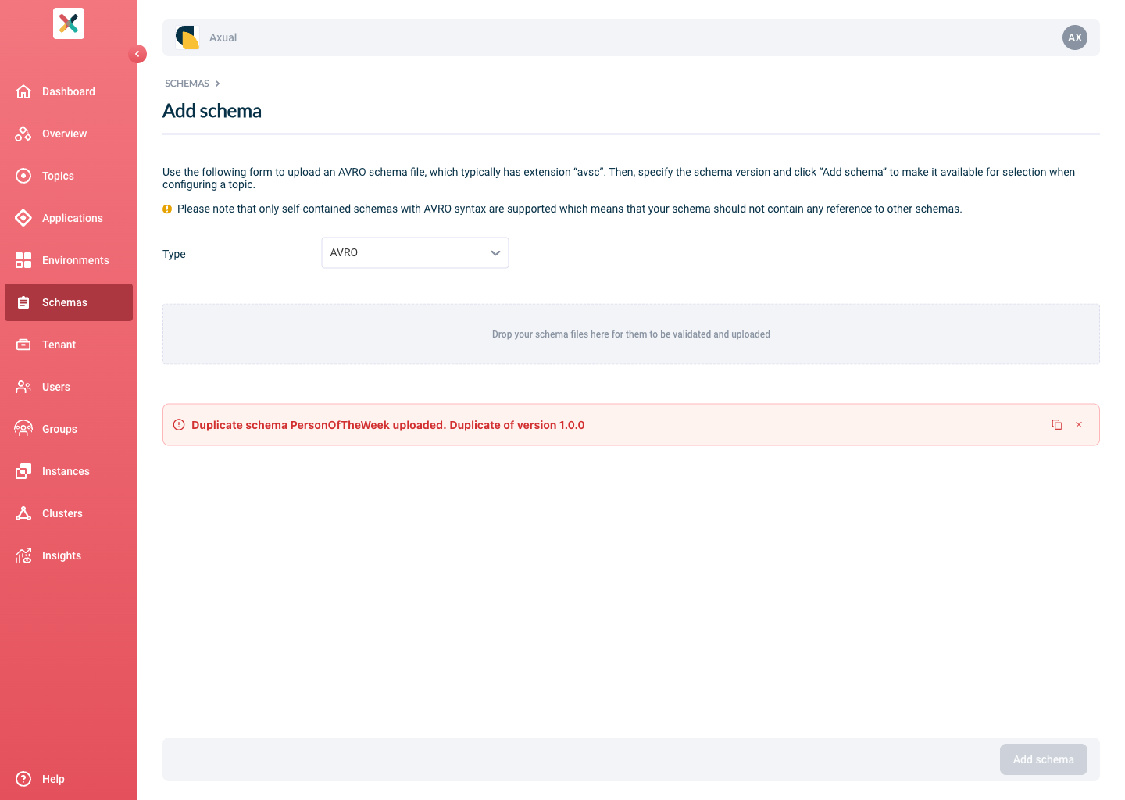1125x800 pixels.
Task: Open the Insights label in sidebar
Action: point(62,555)
